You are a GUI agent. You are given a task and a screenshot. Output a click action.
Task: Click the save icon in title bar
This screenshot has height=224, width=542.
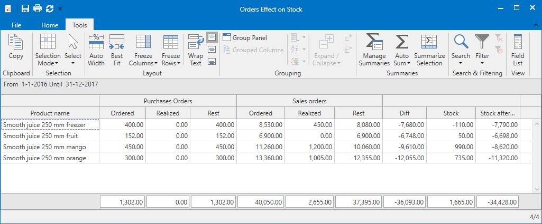tap(25, 9)
